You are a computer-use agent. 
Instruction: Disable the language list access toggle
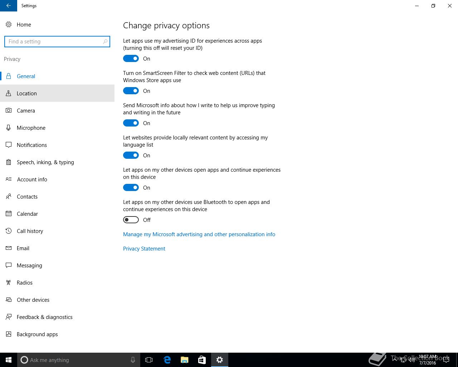[131, 155]
